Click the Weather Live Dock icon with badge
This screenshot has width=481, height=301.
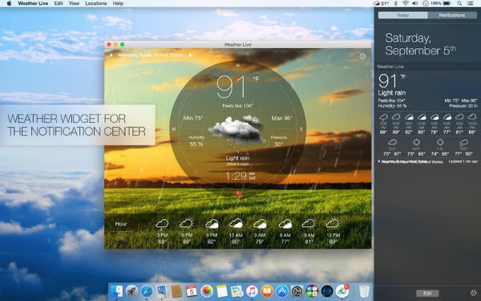342,291
